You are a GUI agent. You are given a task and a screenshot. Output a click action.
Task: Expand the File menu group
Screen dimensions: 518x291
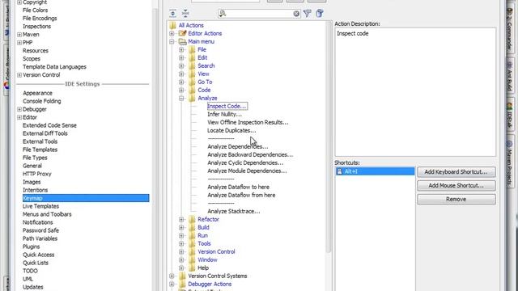click(x=181, y=49)
